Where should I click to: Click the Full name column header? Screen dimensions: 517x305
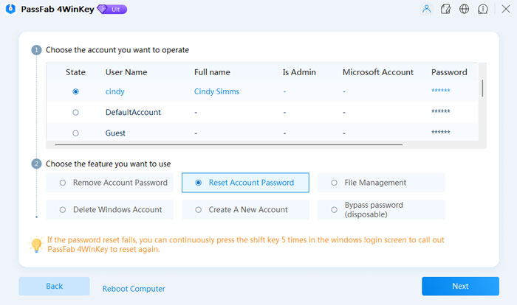click(212, 72)
